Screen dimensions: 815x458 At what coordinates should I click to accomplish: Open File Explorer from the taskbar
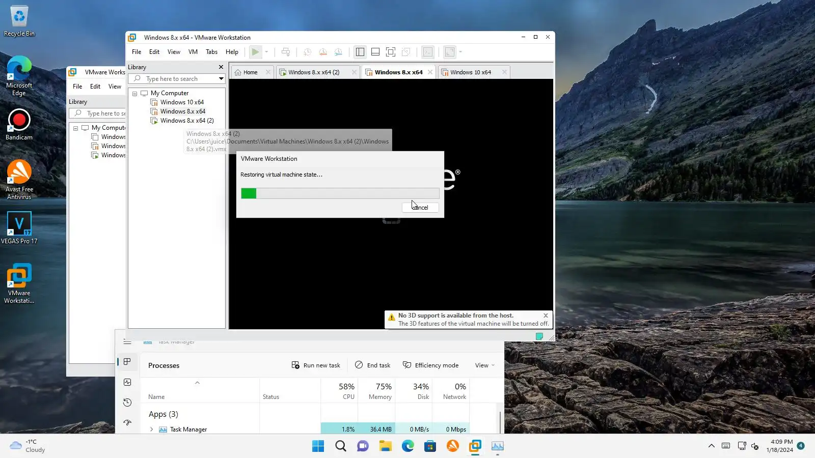[x=386, y=446]
